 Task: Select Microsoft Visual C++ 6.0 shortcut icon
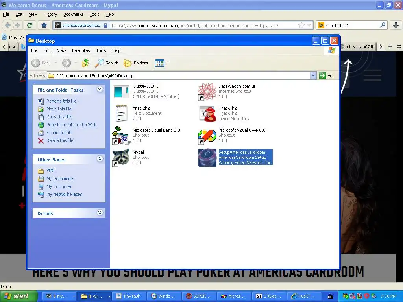point(207,136)
